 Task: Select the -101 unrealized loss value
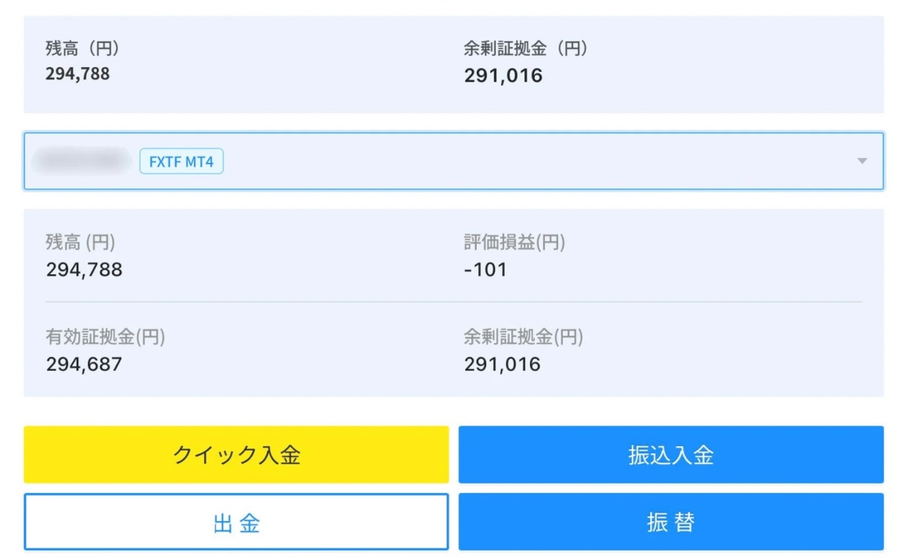pyautogui.click(x=485, y=270)
